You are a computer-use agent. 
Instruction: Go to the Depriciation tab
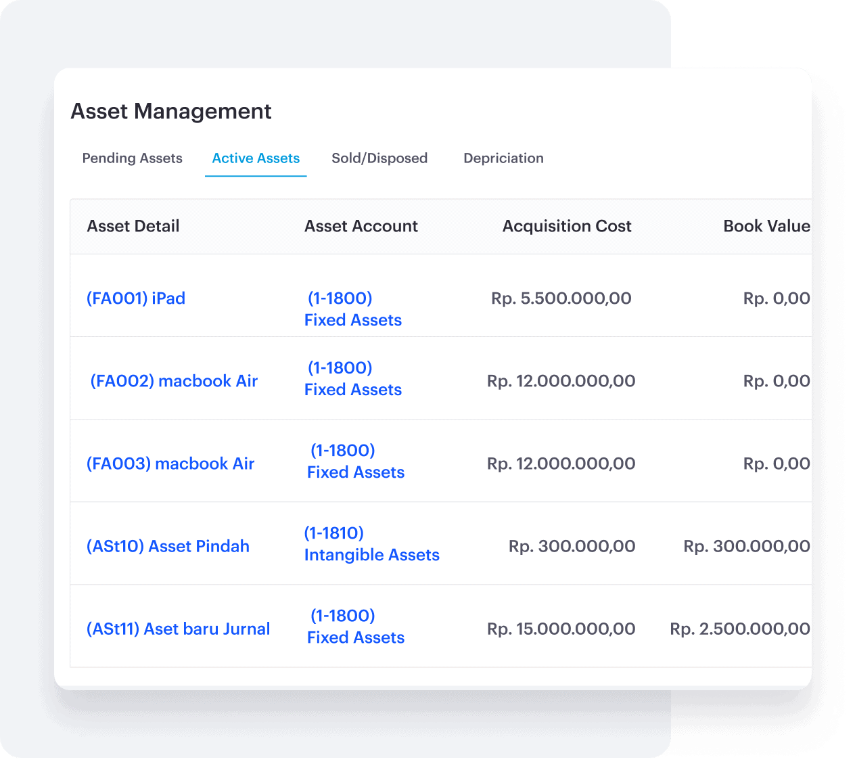(503, 158)
